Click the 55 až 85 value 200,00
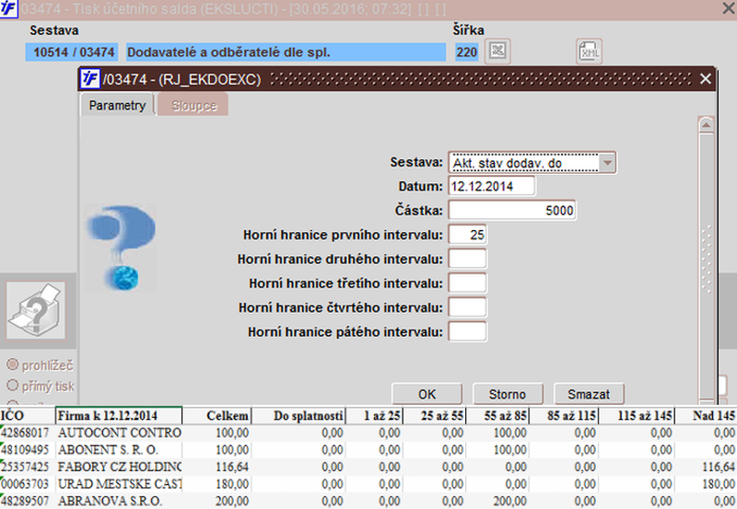This screenshot has height=509, width=737. pyautogui.click(x=510, y=501)
